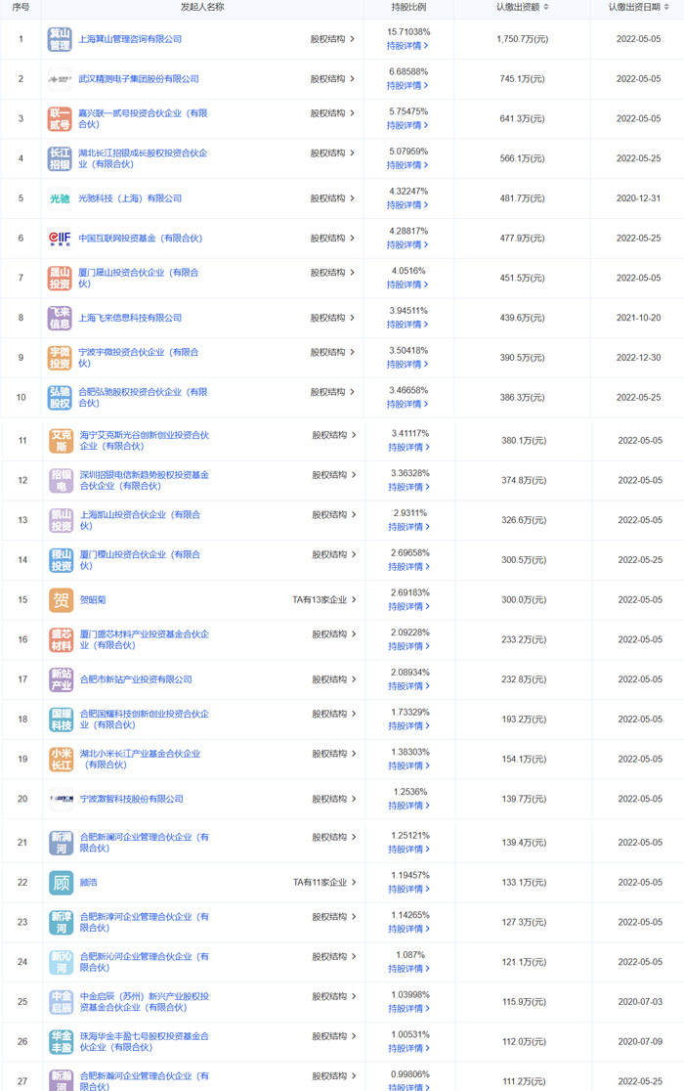Click the orange 贺 avatar icon
The width and height of the screenshot is (684, 1091).
click(61, 599)
